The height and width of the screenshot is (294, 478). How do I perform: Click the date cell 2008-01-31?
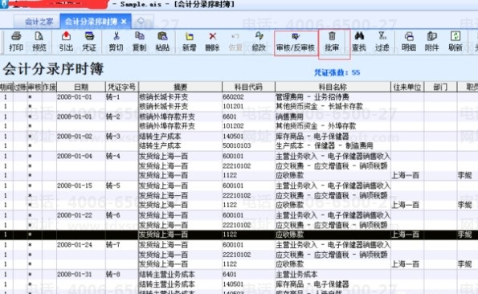[81, 274]
